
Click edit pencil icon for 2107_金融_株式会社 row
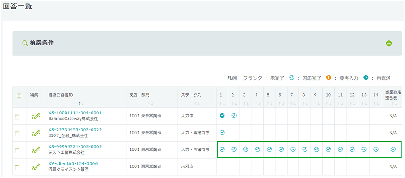36,133
